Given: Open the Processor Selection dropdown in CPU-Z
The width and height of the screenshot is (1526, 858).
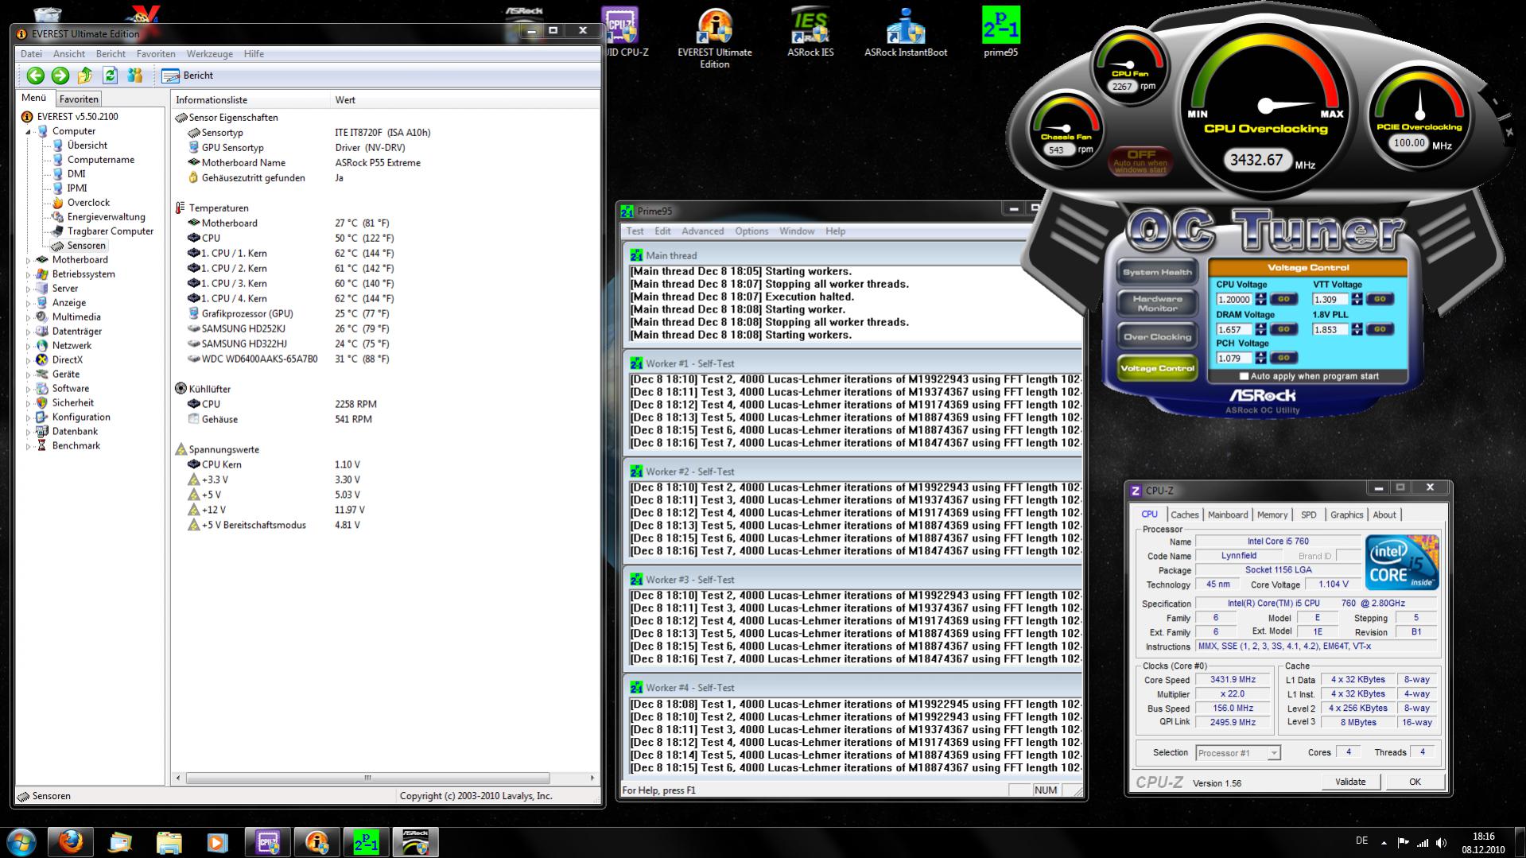Looking at the screenshot, I should pos(1237,753).
